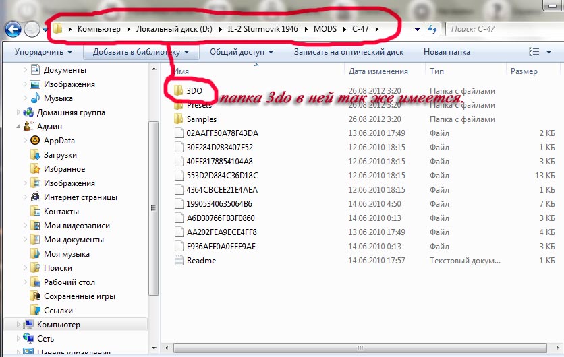Go to MODS in address breadcrumb
The height and width of the screenshot is (357, 564).
pyautogui.click(x=325, y=29)
